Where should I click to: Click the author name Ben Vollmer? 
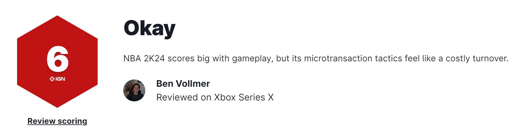click(x=183, y=84)
